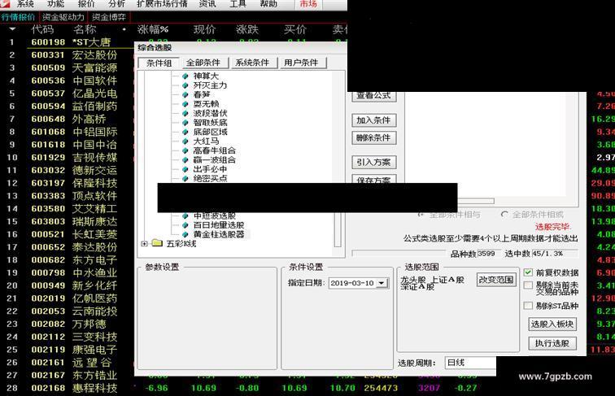This screenshot has height=396, width=615.
Task: Click the diamond icon beside 中短波选股
Action: [185, 215]
